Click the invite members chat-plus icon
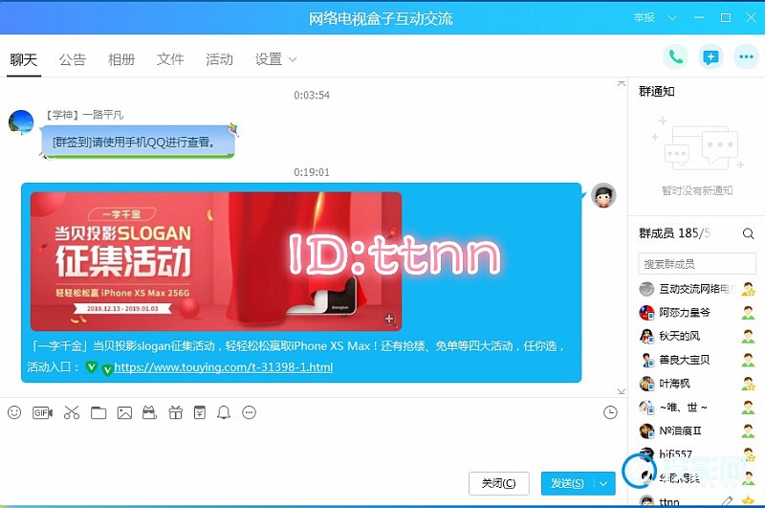This screenshot has height=508, width=765. (x=710, y=57)
